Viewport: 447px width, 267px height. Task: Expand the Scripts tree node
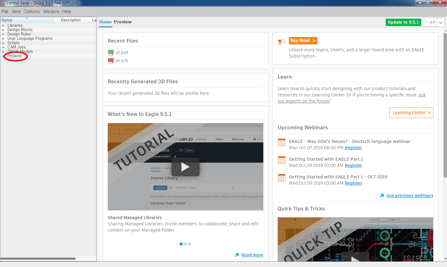3,43
